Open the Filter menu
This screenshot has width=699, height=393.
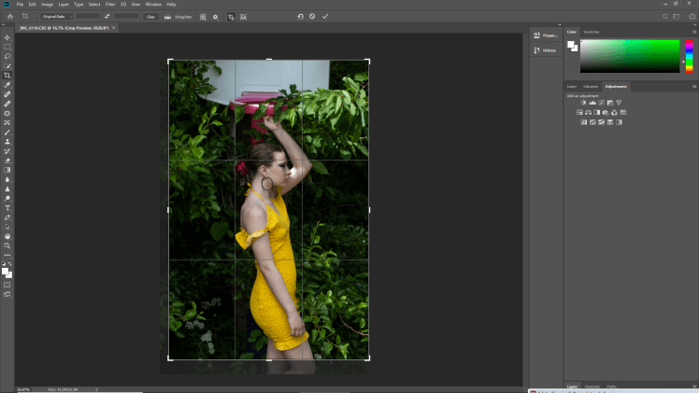(x=110, y=5)
